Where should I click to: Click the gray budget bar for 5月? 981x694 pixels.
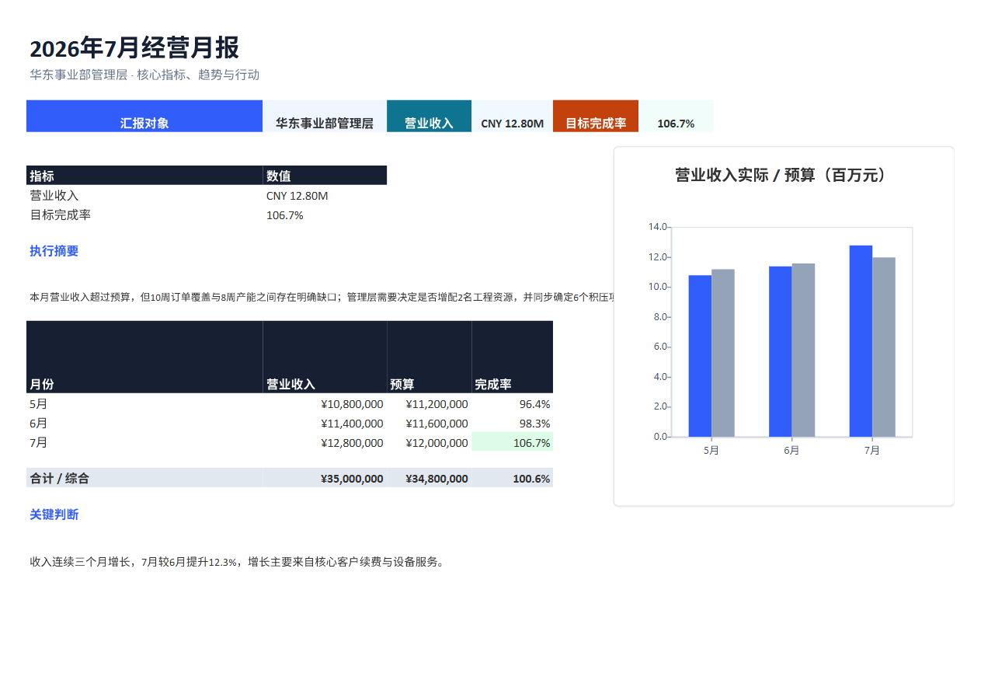pyautogui.click(x=723, y=353)
